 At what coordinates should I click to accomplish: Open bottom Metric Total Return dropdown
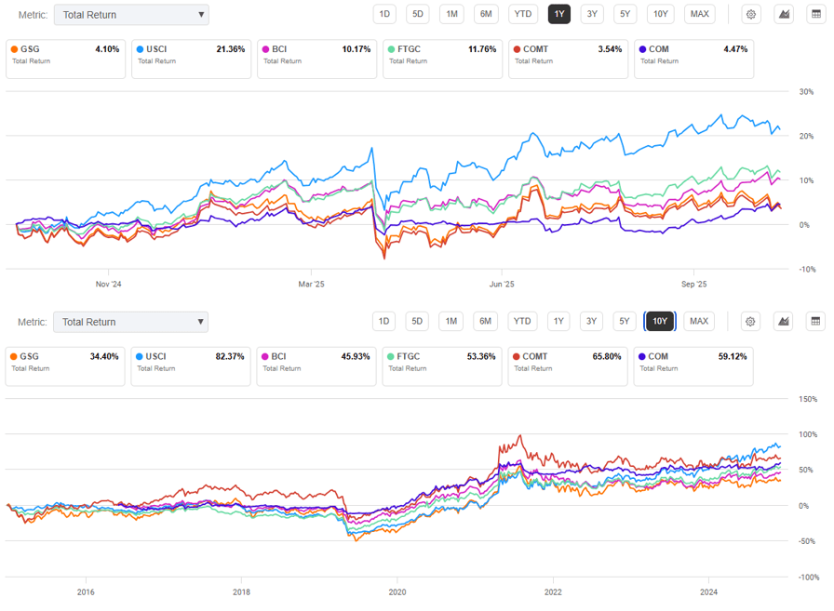click(130, 322)
